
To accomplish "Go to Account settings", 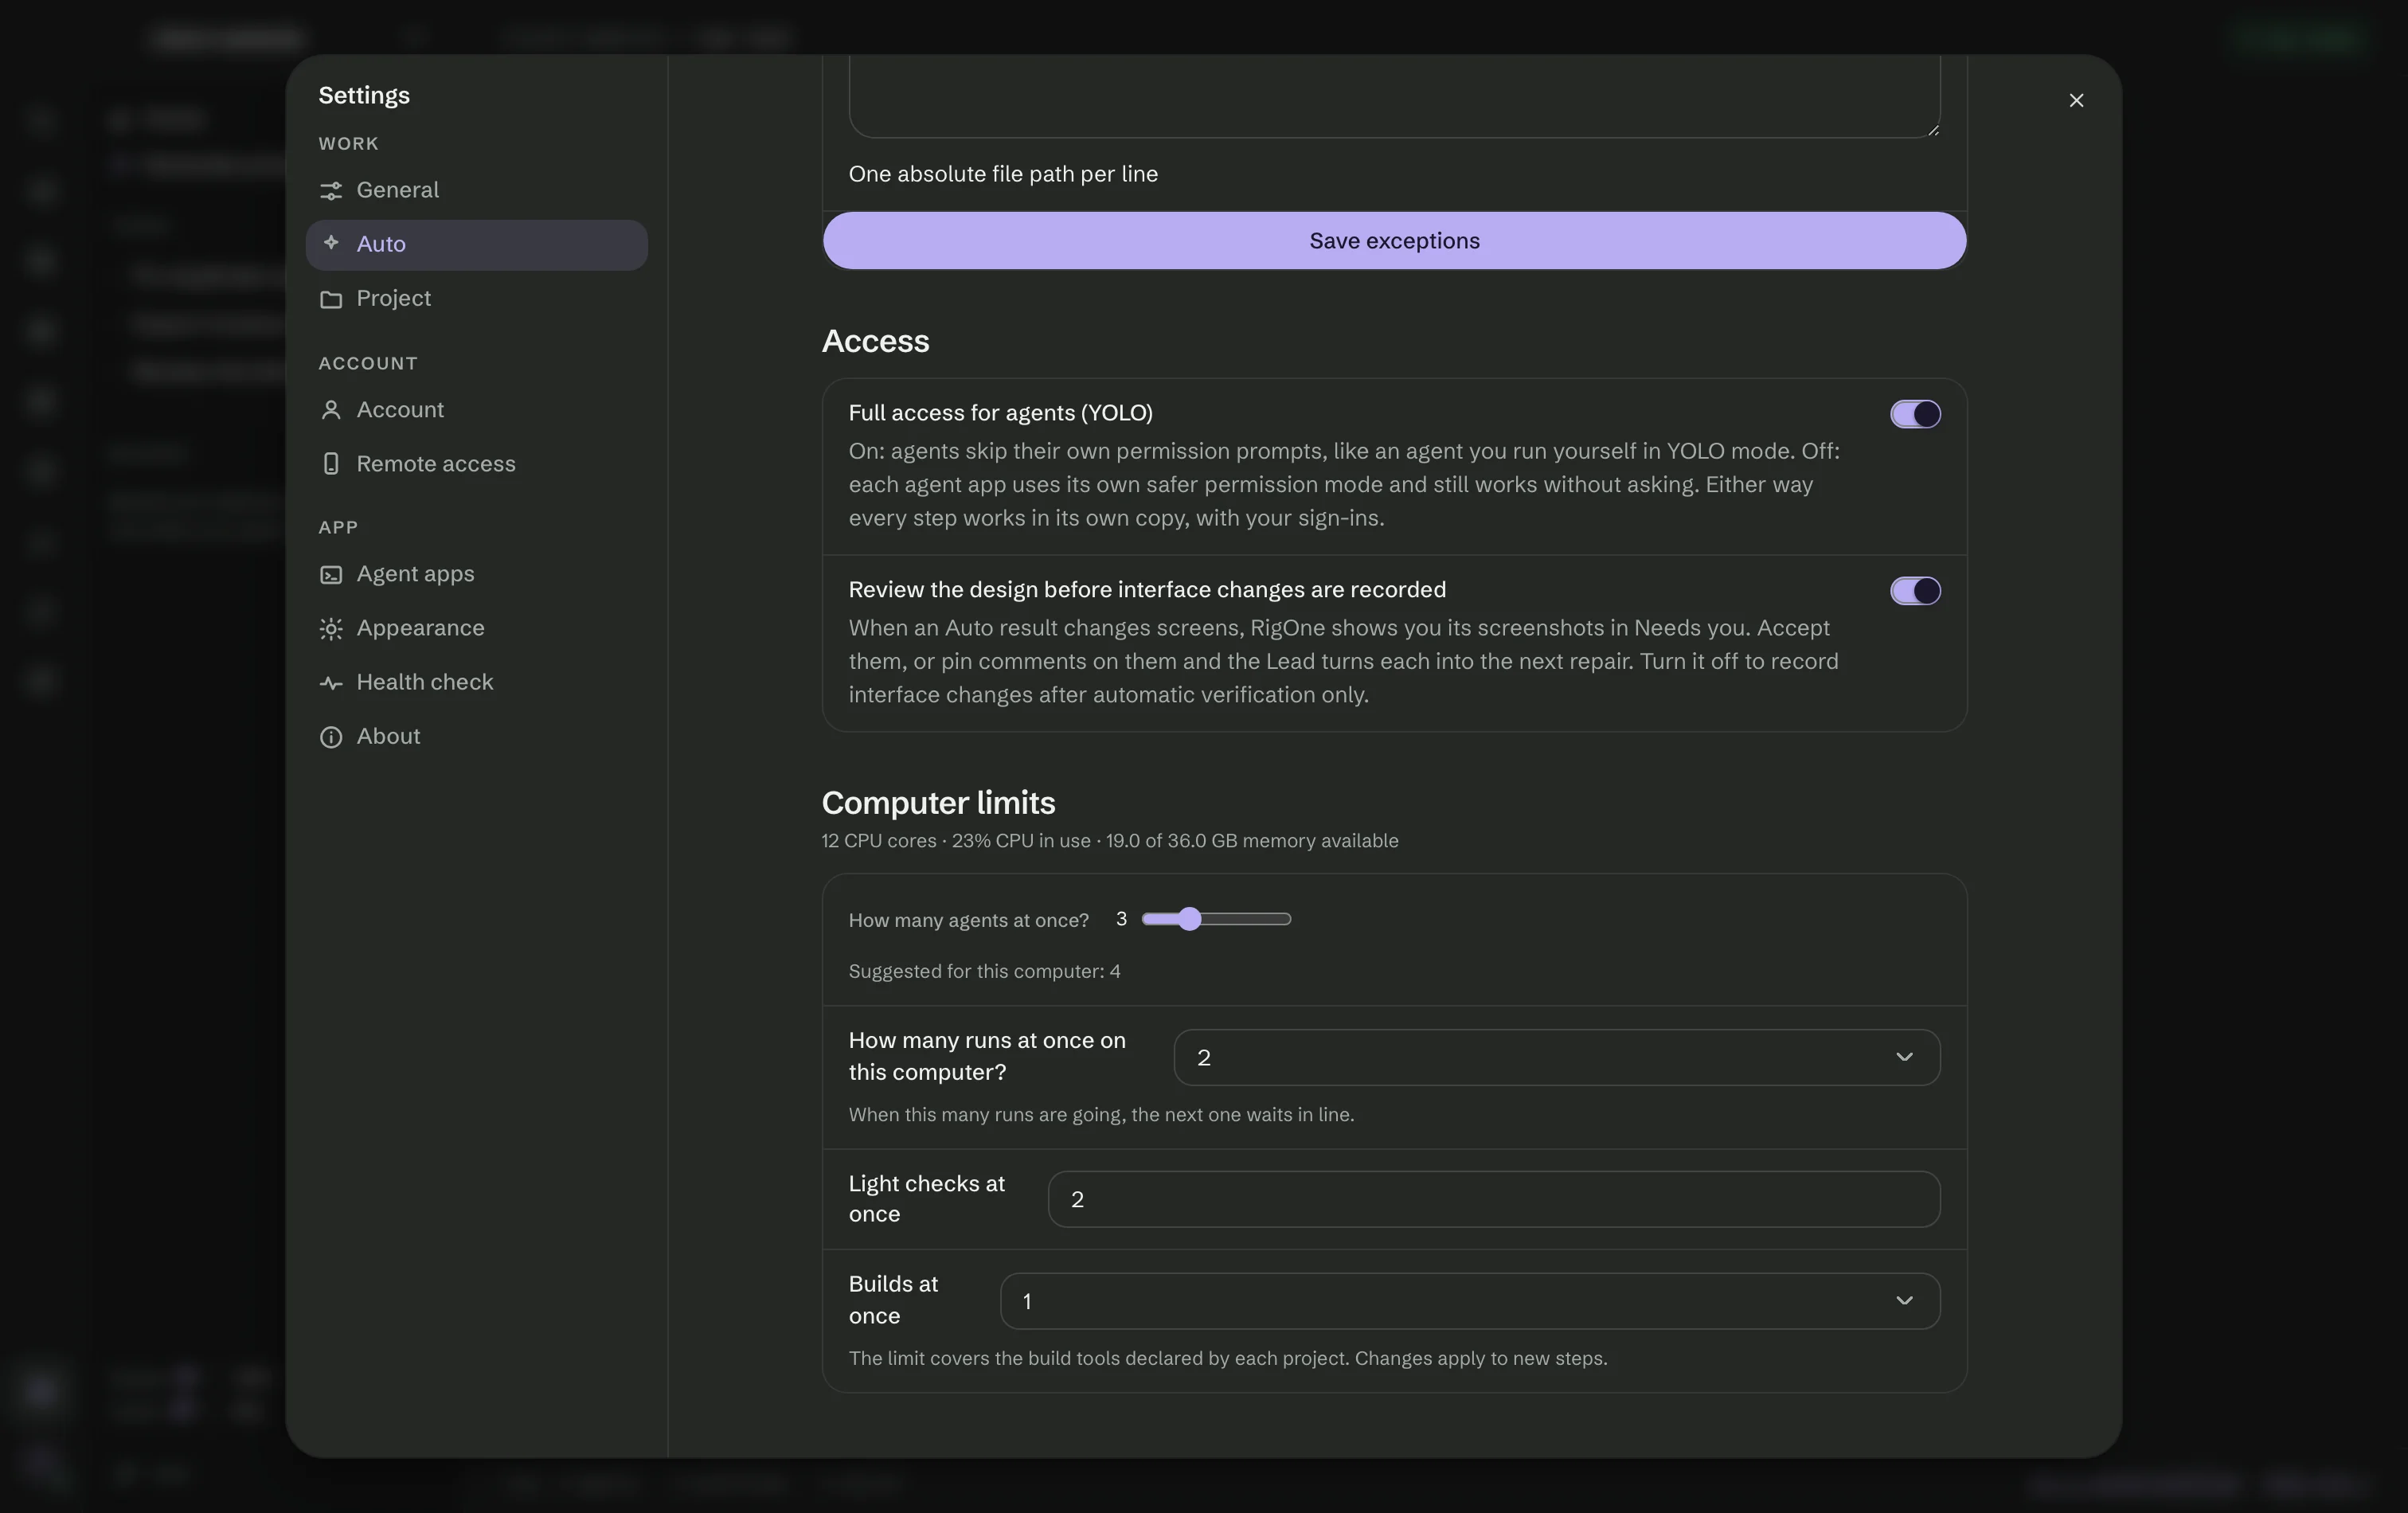I will tap(477, 410).
